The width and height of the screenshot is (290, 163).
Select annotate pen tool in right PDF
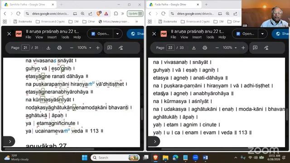pos(266,48)
